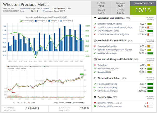This screenshot has width=157, height=113.
Task: Click the green check beside Kursstabilität
Action: click(x=95, y=72)
